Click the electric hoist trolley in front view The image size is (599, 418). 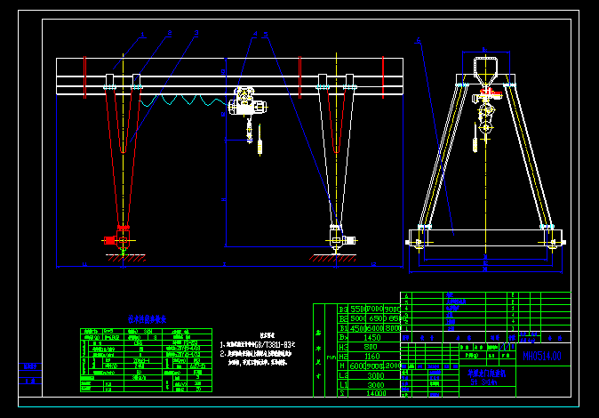tap(245, 105)
